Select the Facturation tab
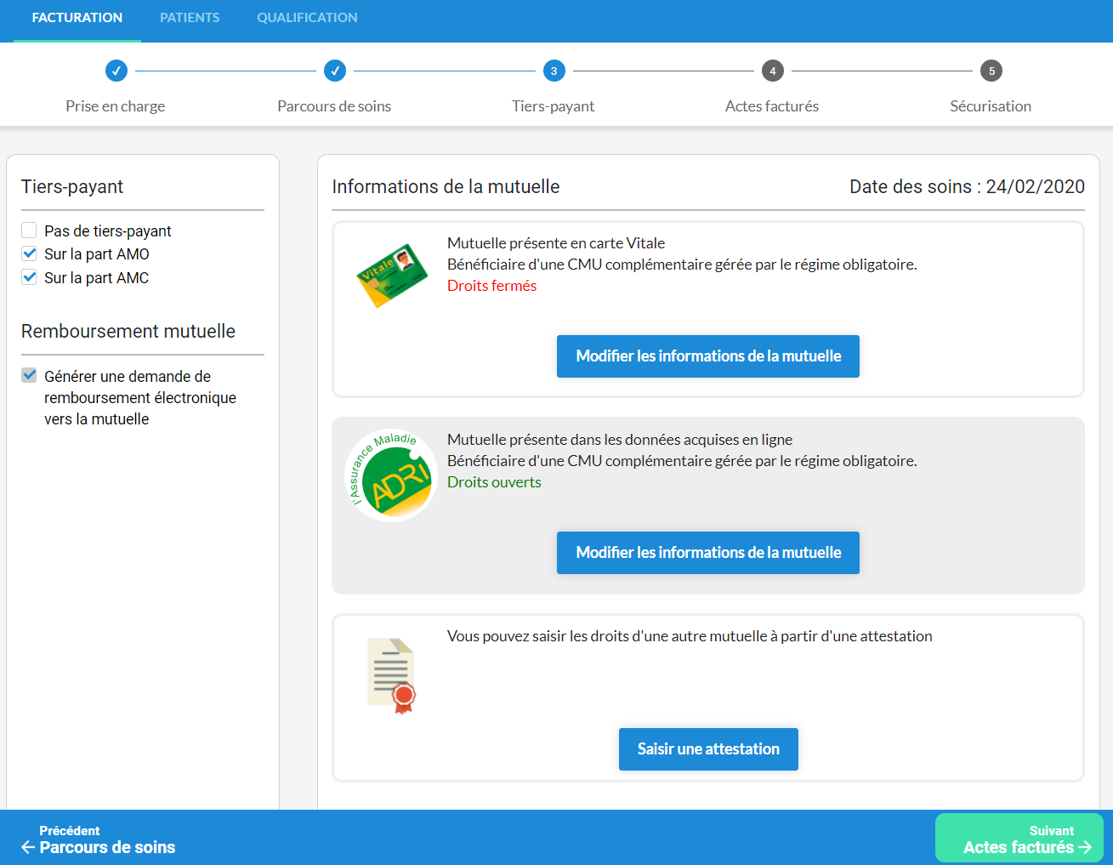The image size is (1113, 865). [x=77, y=18]
